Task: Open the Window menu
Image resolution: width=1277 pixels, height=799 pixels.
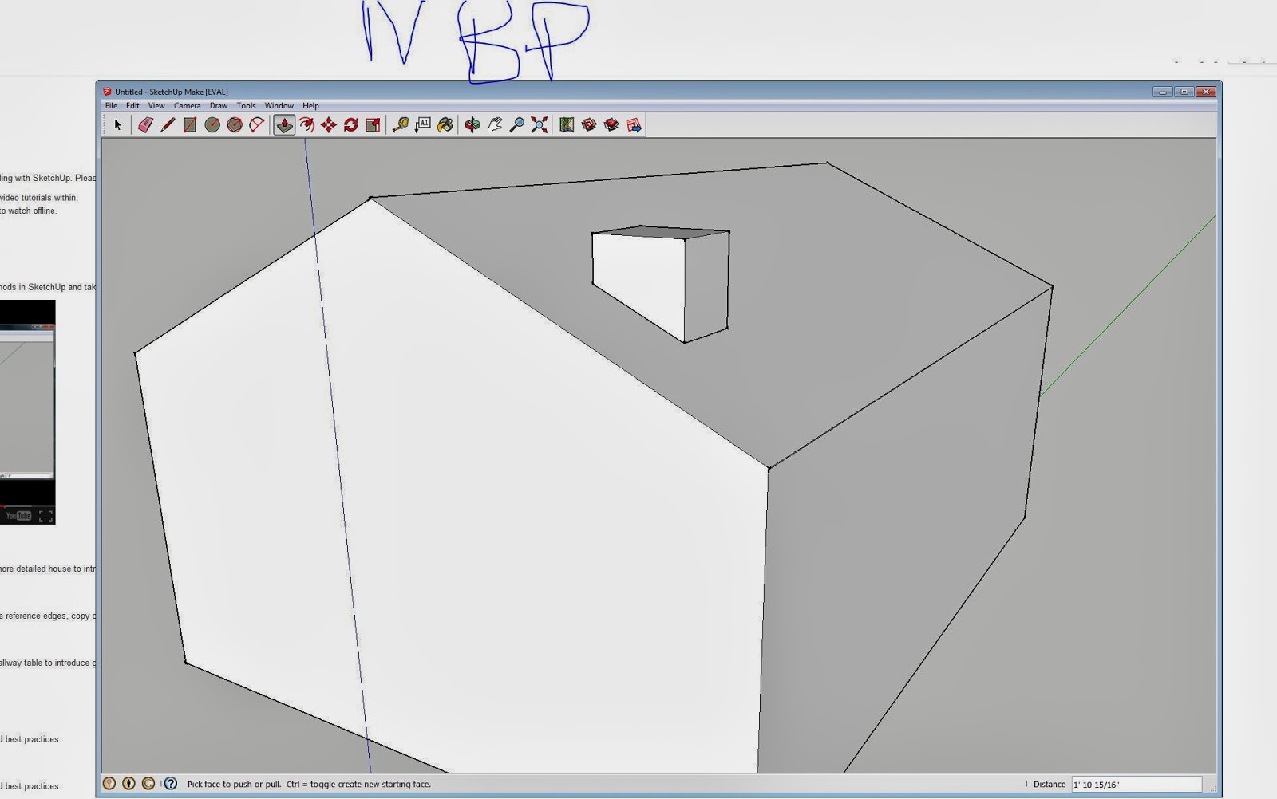Action: click(x=279, y=106)
